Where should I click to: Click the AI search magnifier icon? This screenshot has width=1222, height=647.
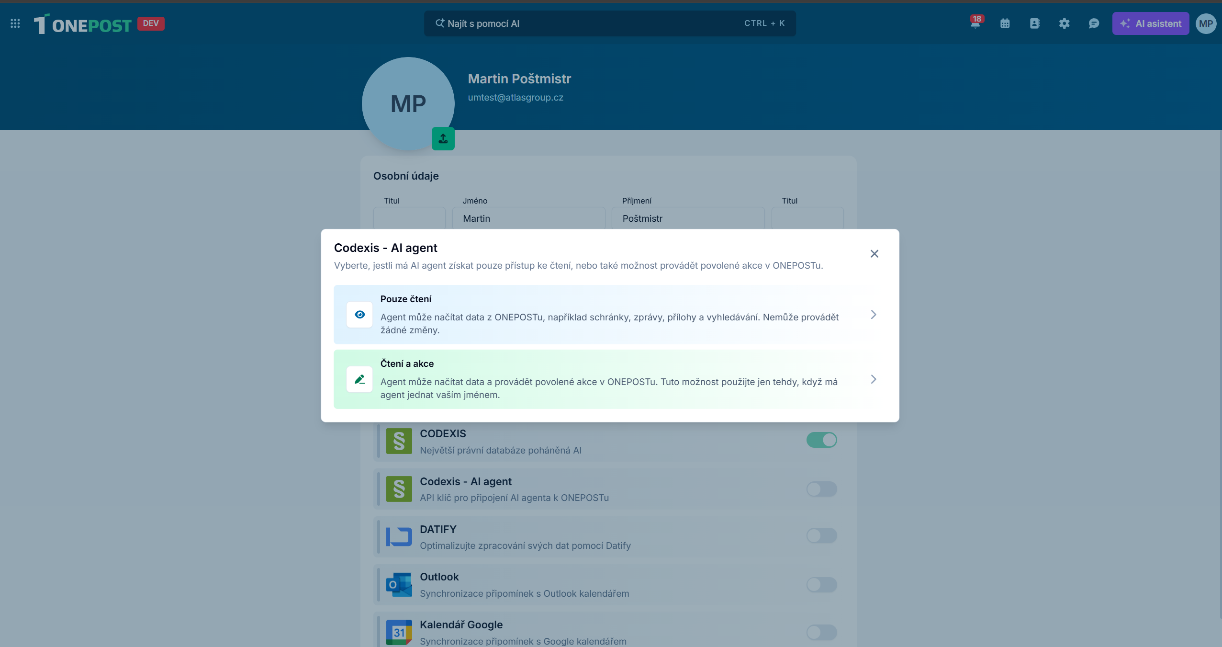pyautogui.click(x=439, y=23)
